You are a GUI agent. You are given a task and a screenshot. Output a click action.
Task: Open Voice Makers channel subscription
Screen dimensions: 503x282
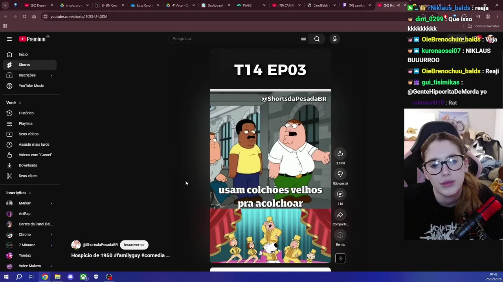click(x=30, y=266)
